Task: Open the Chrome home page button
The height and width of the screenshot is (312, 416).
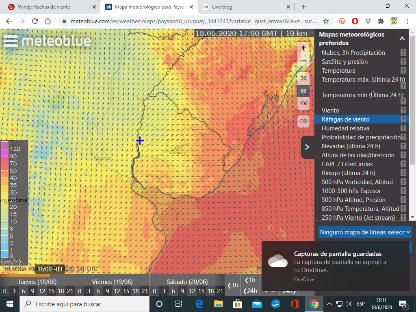Action: [48, 21]
